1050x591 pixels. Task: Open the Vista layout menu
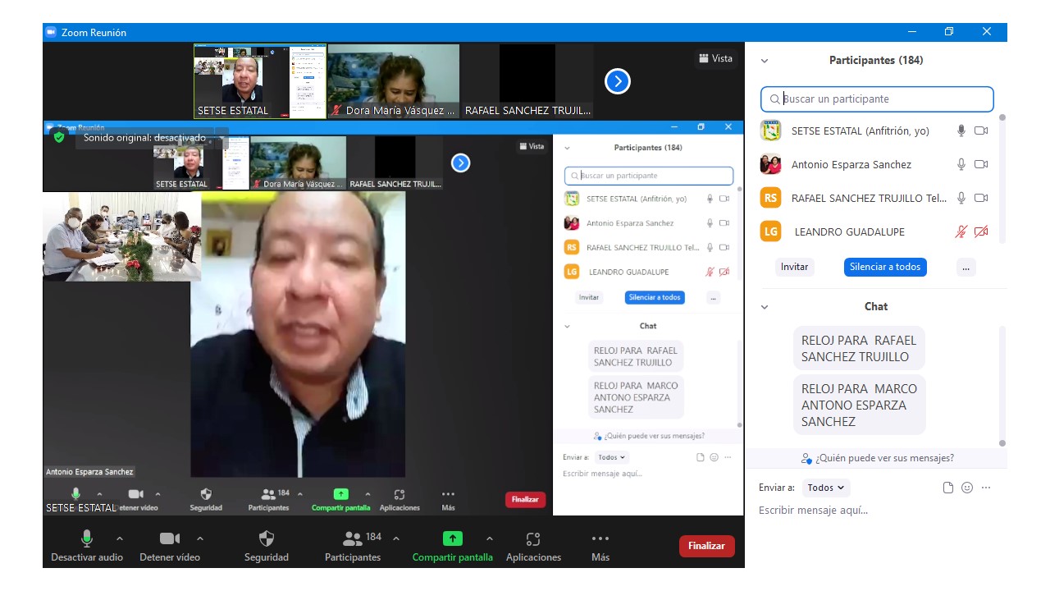715,58
